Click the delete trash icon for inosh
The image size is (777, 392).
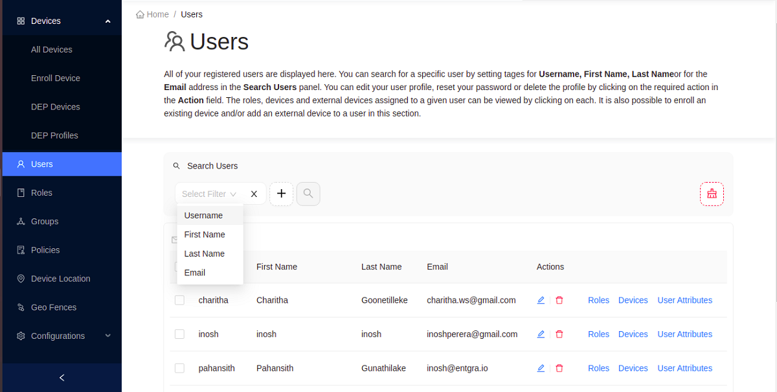click(x=559, y=334)
